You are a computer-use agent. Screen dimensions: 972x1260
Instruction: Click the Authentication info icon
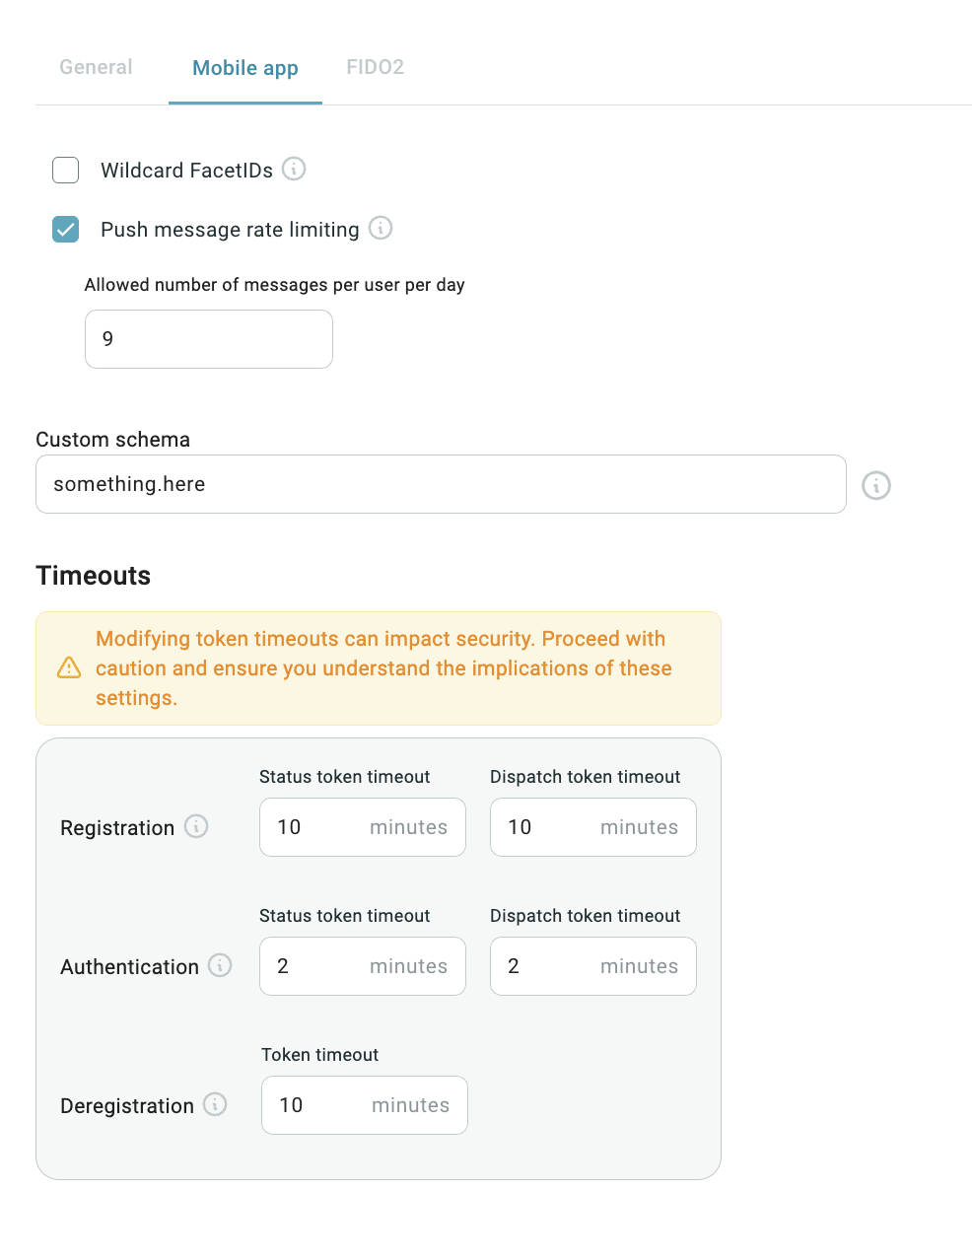221,965
